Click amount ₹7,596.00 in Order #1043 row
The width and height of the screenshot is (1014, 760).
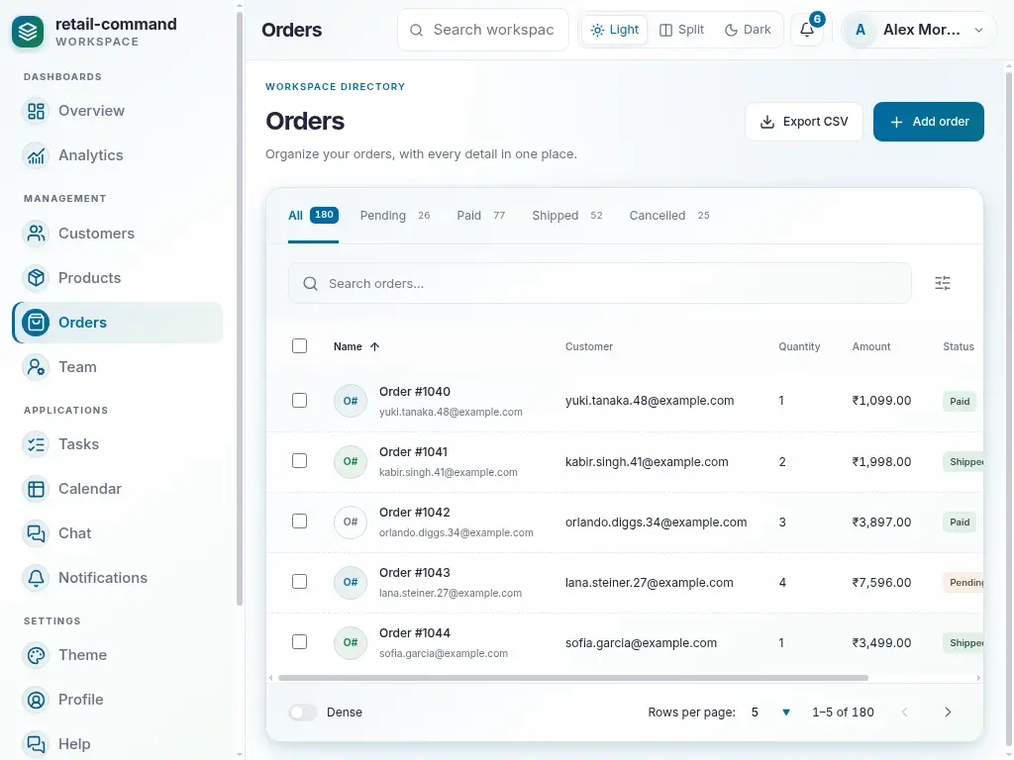click(x=881, y=583)
